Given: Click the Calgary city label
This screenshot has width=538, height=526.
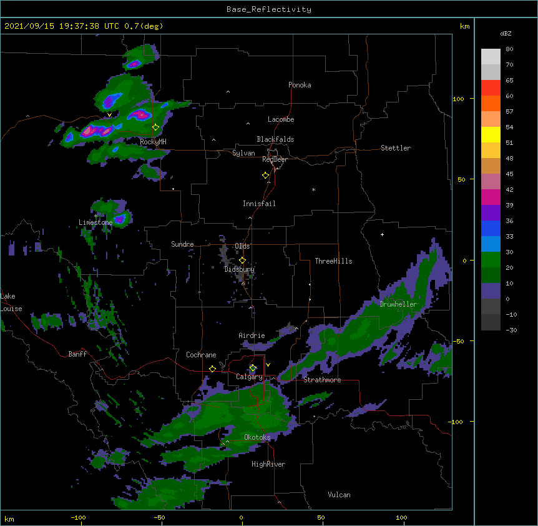Looking at the screenshot, I should coord(249,377).
